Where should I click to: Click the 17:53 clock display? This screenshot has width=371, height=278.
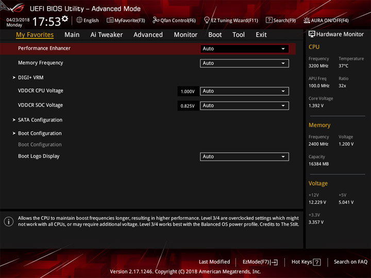coord(46,22)
